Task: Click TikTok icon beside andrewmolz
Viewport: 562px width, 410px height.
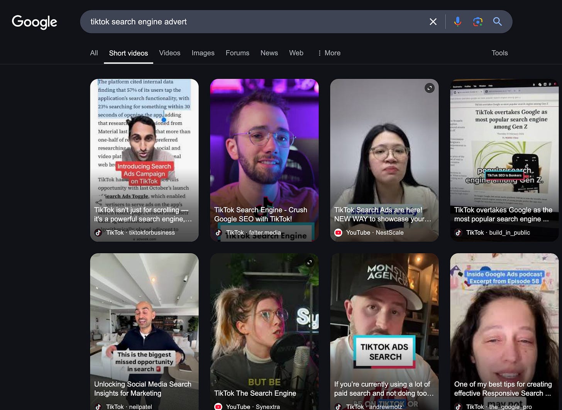Action: pyautogui.click(x=339, y=407)
